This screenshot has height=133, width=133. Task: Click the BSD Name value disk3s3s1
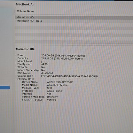47,73
